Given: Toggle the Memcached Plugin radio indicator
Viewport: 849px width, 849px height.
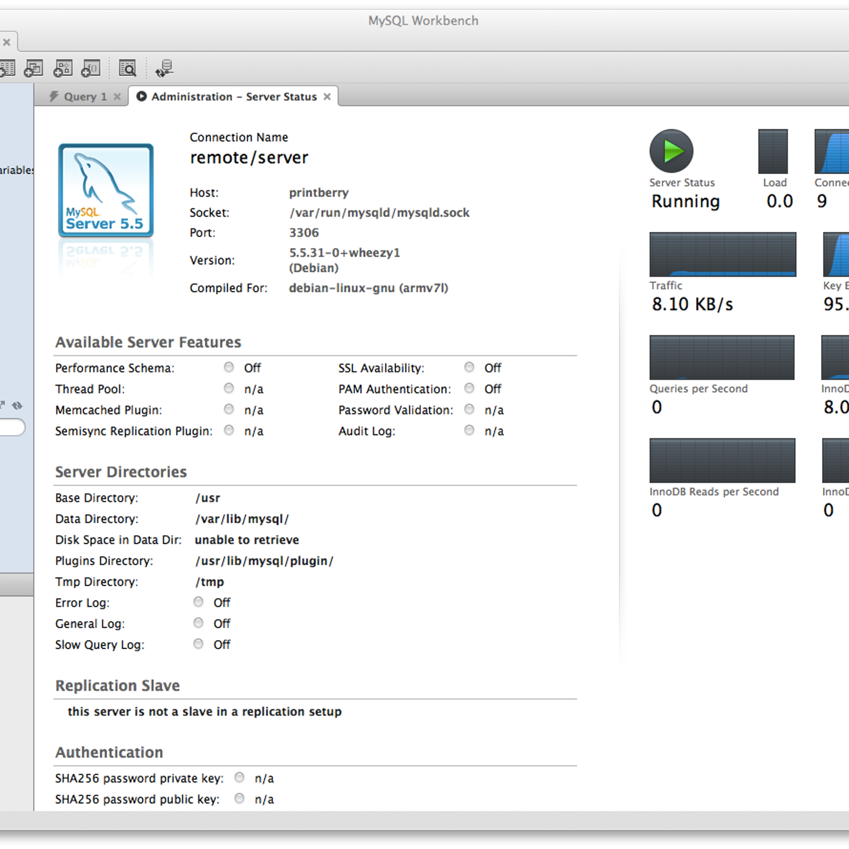Looking at the screenshot, I should [x=229, y=409].
